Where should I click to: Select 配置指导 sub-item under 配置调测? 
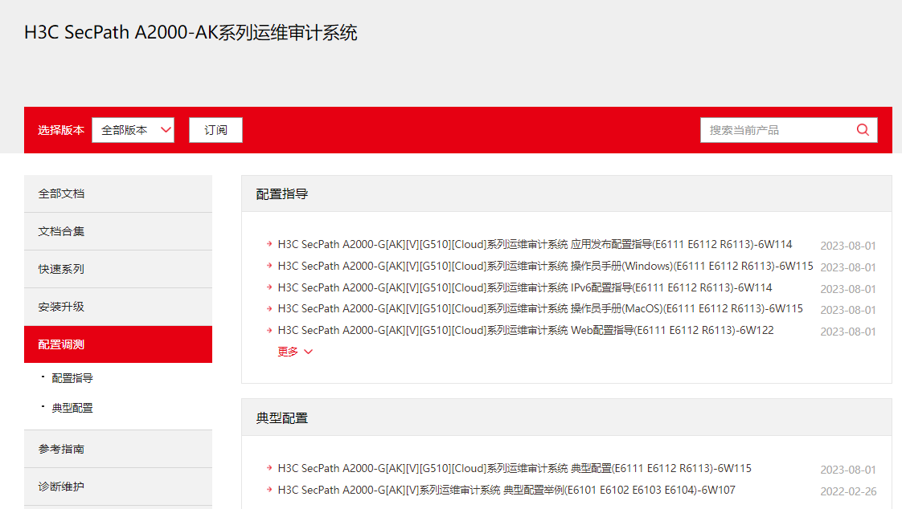72,378
